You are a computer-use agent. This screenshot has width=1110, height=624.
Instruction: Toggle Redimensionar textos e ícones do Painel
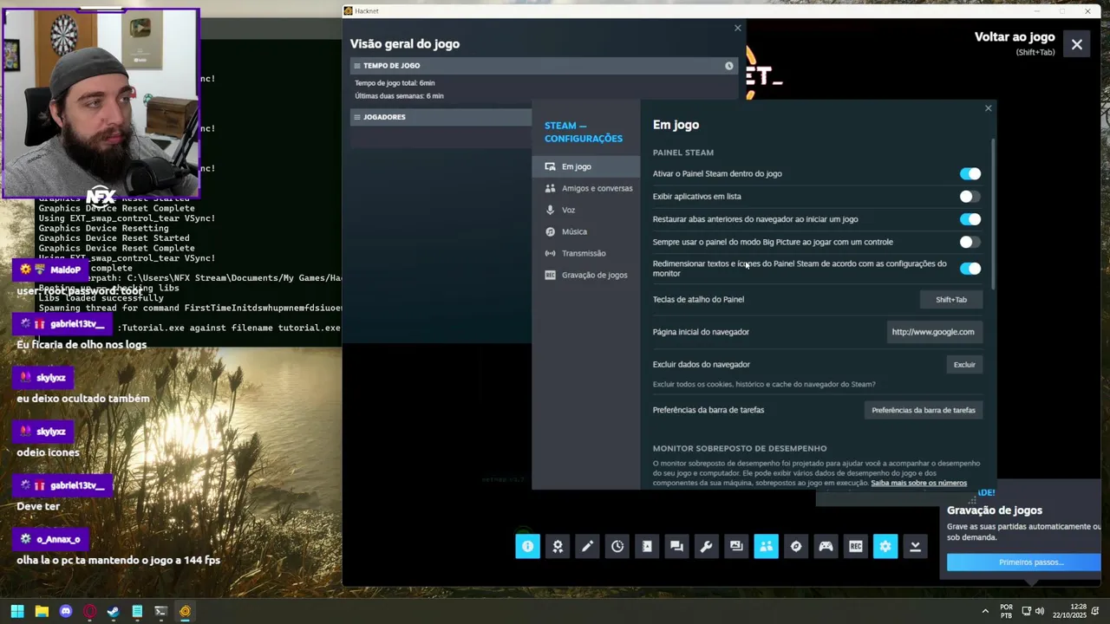coord(970,269)
